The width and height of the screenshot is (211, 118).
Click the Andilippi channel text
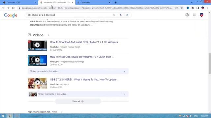pyautogui.click(x=64, y=85)
